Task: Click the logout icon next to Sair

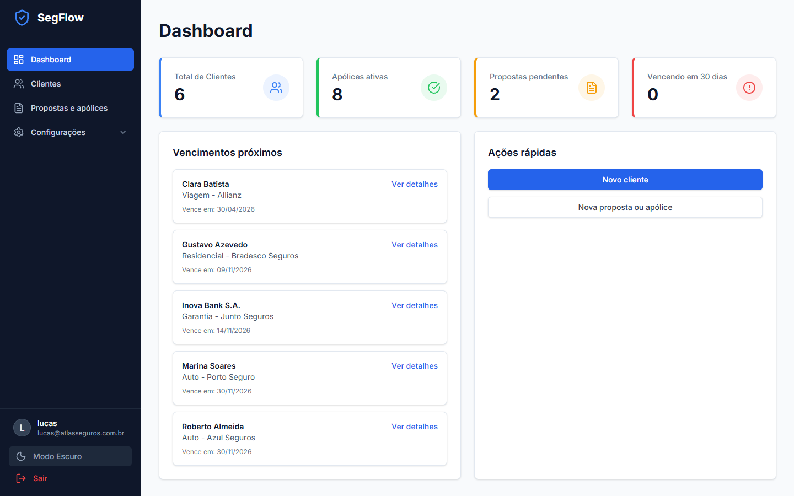Action: [x=20, y=478]
